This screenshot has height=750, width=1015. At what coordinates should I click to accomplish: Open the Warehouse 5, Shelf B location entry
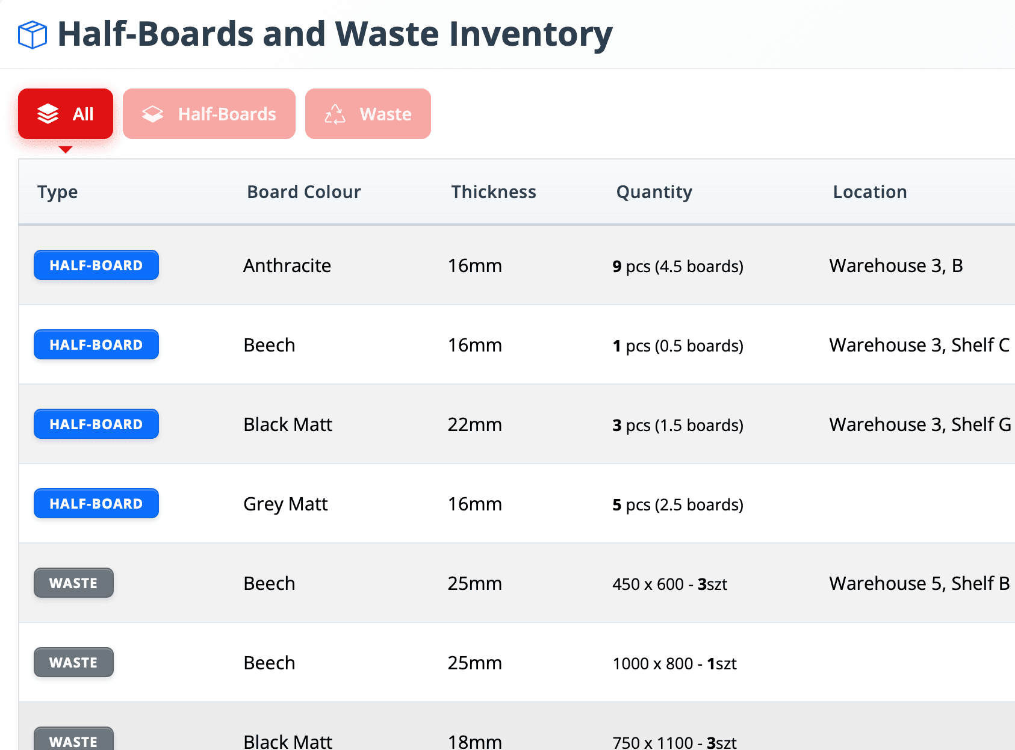918,583
